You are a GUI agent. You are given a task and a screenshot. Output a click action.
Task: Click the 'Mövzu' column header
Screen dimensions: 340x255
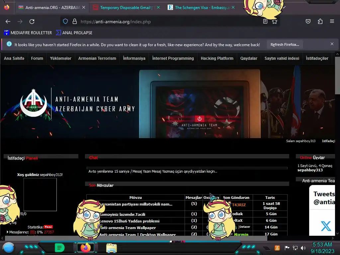pos(135,198)
